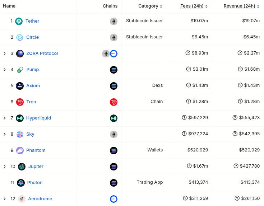
Task: Open the Photon link
Action: [35, 182]
